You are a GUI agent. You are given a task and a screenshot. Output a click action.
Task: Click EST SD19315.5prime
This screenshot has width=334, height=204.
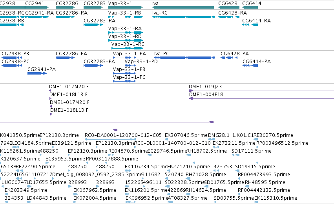(x=255, y=167)
